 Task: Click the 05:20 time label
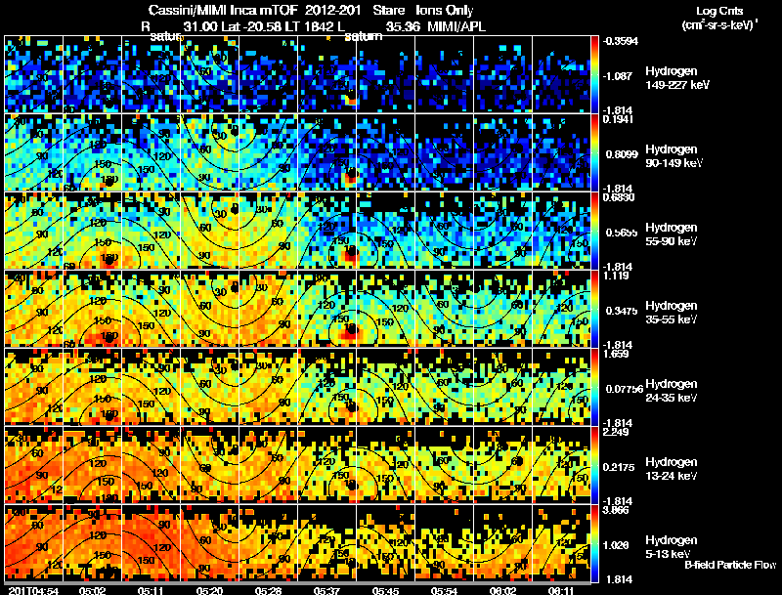pyautogui.click(x=209, y=590)
